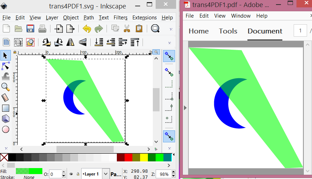Pick the Tweak tool in toolbox
312x179 pixels.
tap(6, 76)
